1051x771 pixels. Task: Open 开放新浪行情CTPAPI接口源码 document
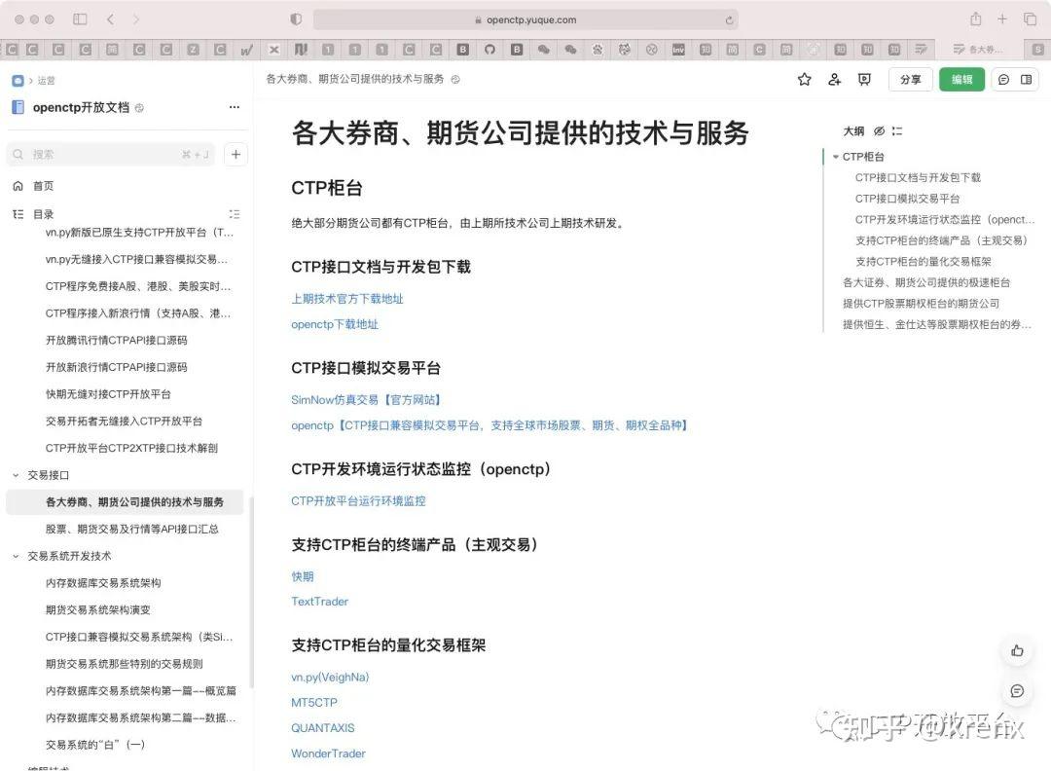[x=117, y=367]
